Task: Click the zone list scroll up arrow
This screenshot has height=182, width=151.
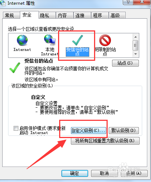Action: tap(136, 37)
